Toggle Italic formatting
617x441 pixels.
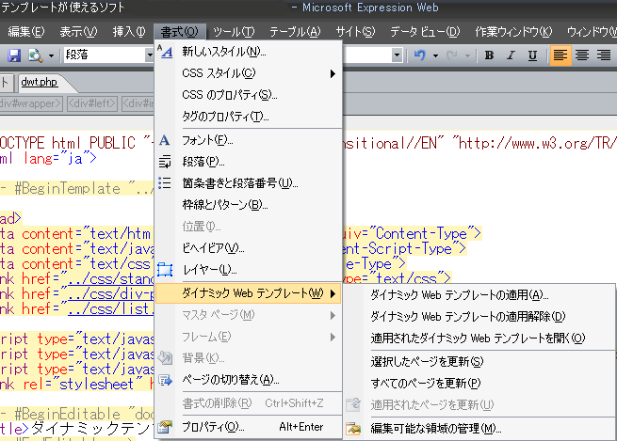tap(511, 55)
